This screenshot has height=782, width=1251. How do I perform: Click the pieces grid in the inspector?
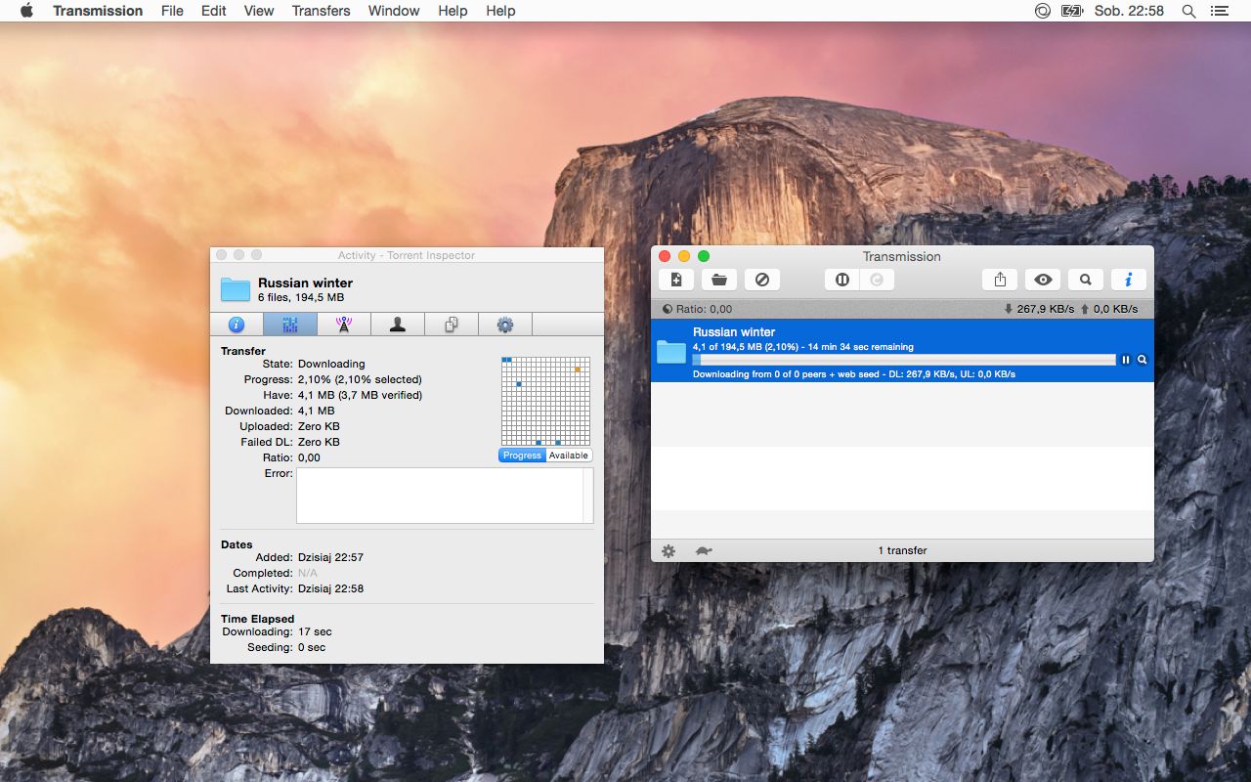click(x=545, y=401)
